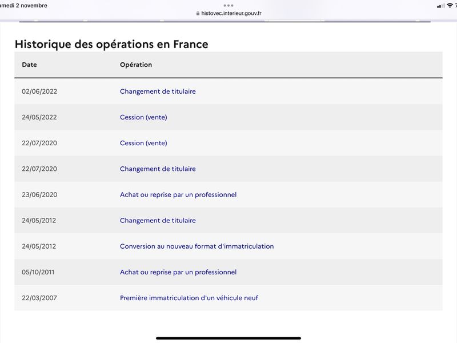Open Changement de titulaire dated 22/07/2020
The width and height of the screenshot is (457, 343).
click(158, 169)
